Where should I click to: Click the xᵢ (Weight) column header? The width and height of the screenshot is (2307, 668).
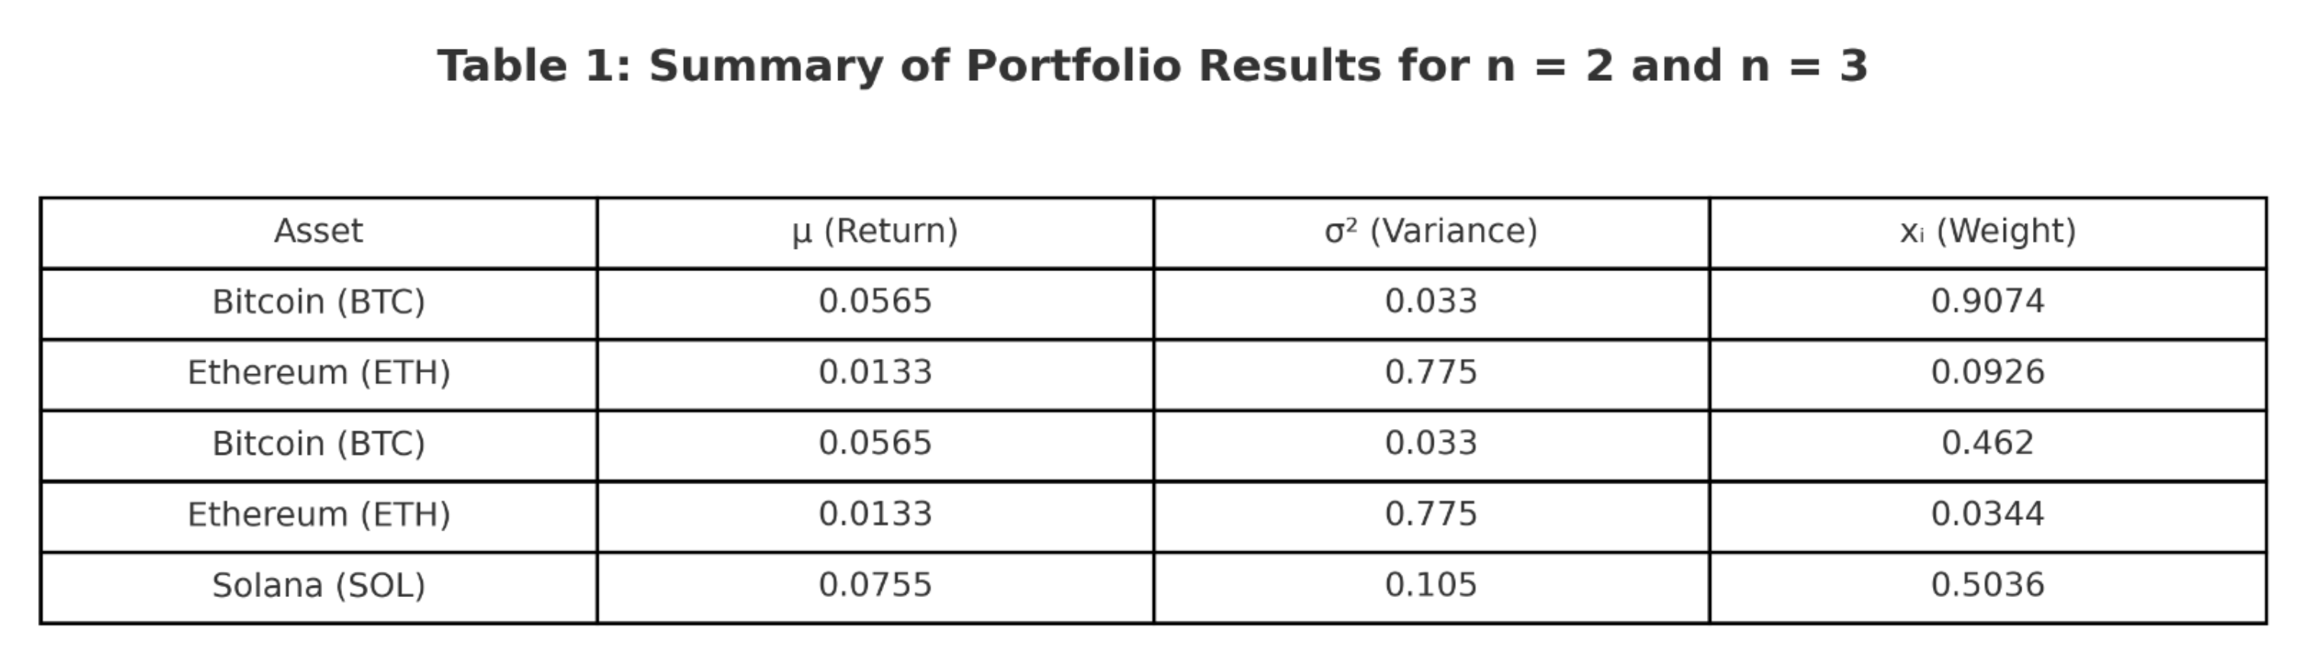click(1987, 231)
